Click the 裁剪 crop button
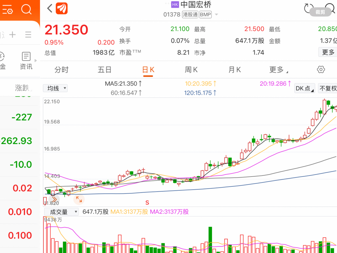337x253 pixels. pos(320,12)
